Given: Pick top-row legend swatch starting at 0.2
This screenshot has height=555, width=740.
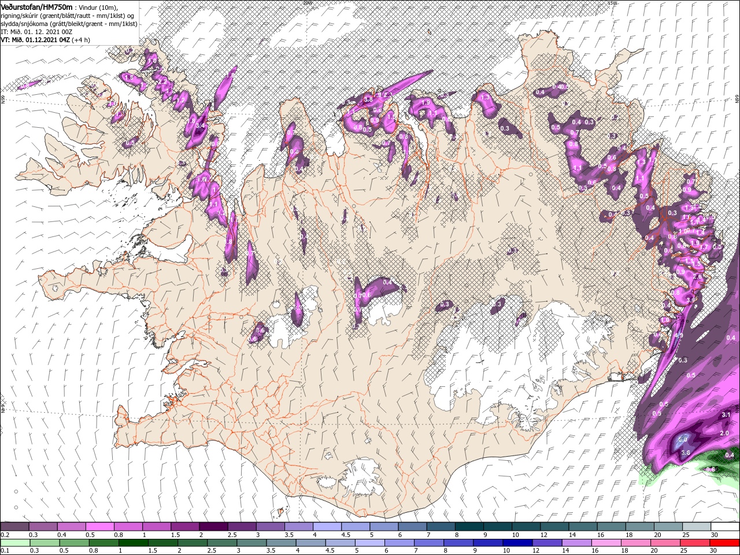Looking at the screenshot, I should 14,527.
